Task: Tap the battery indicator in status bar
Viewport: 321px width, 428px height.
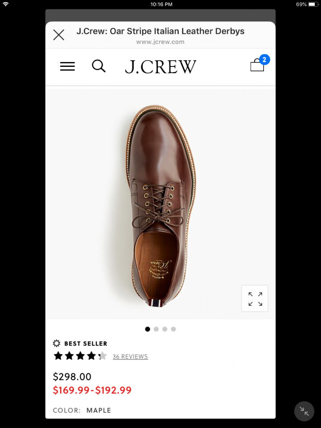Action: (313, 4)
